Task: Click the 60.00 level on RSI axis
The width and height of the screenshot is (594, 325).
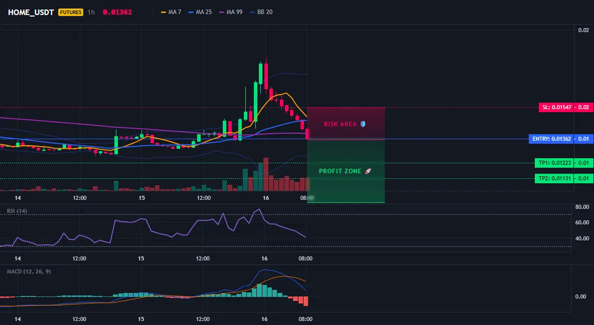Action: pos(582,222)
